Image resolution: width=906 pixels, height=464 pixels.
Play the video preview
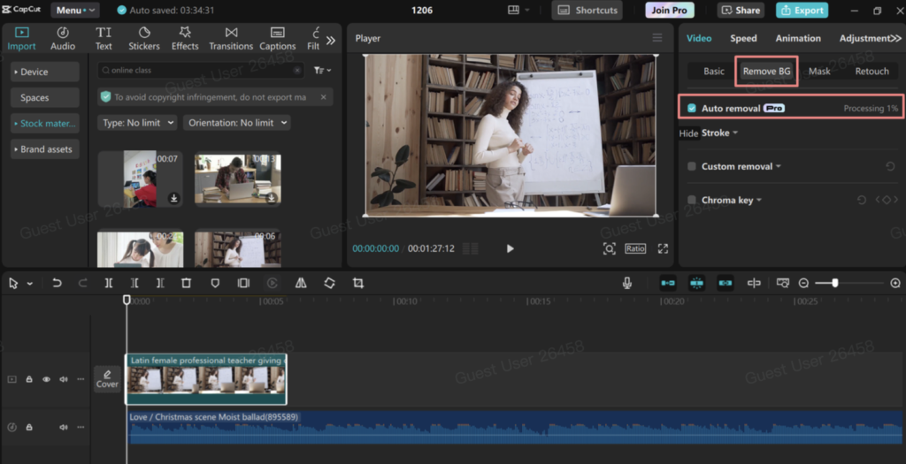click(x=510, y=249)
